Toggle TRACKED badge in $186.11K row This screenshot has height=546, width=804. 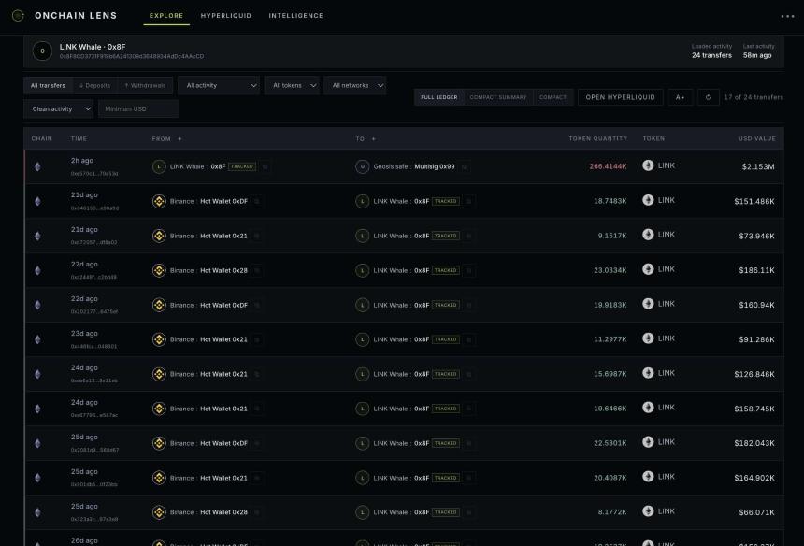coord(446,270)
